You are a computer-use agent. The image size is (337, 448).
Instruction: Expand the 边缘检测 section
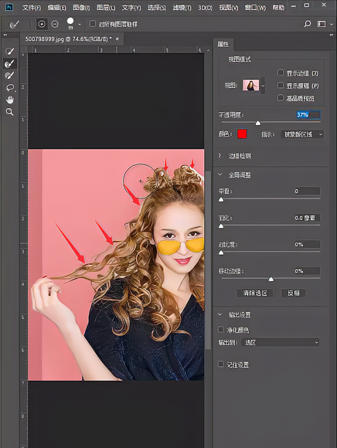(x=220, y=156)
